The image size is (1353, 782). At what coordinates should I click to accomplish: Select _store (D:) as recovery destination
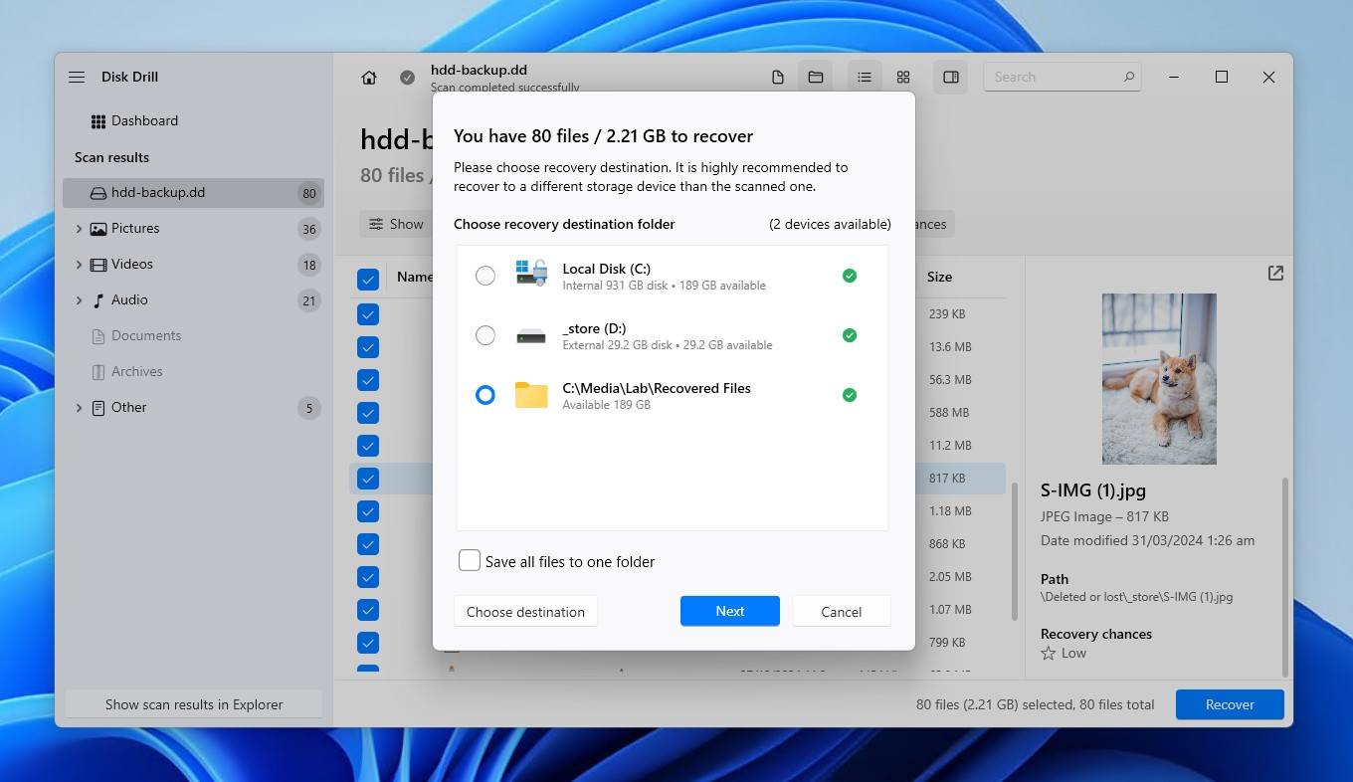(484, 335)
